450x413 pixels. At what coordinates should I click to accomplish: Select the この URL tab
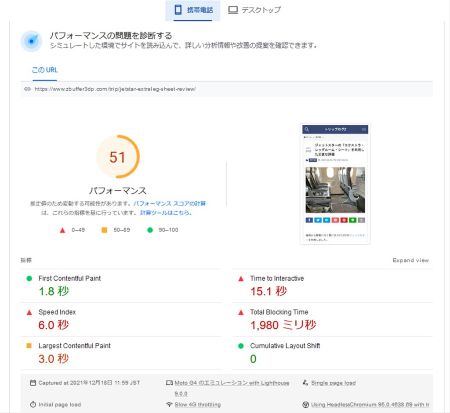pyautogui.click(x=44, y=70)
